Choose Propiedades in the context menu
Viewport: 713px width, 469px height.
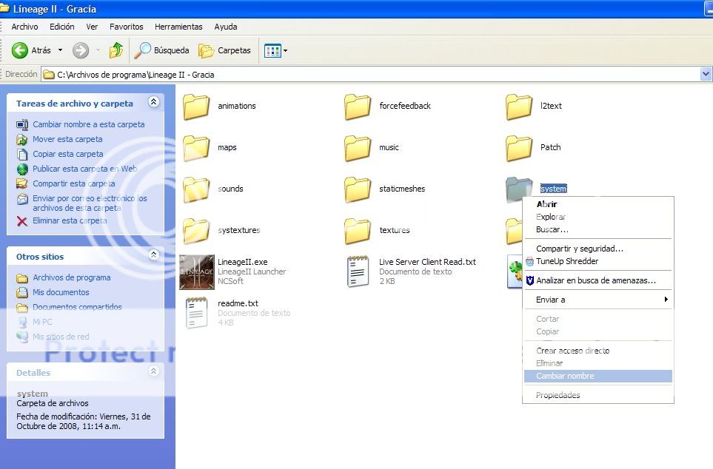598,395
